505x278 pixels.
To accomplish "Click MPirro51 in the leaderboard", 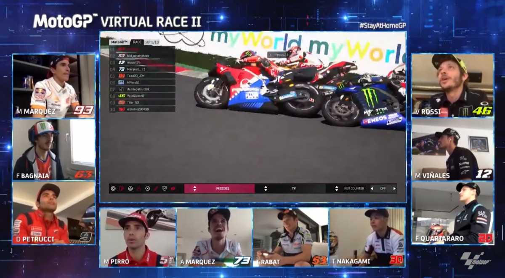I will click(x=133, y=82).
